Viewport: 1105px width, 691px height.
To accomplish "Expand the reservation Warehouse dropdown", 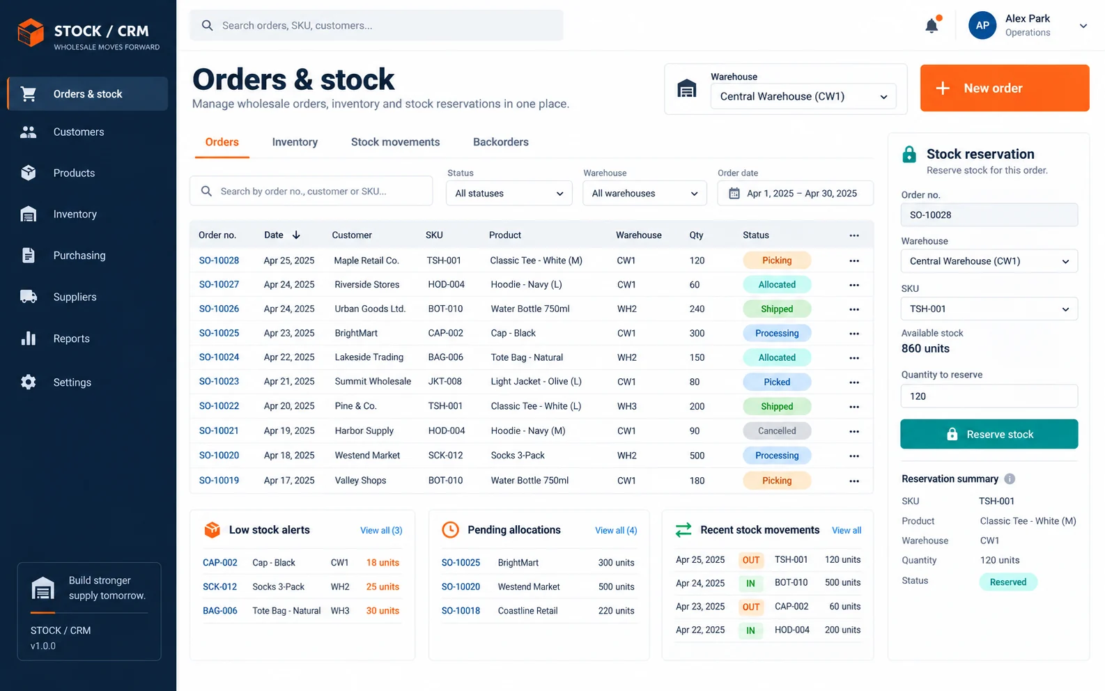I will click(x=989, y=261).
